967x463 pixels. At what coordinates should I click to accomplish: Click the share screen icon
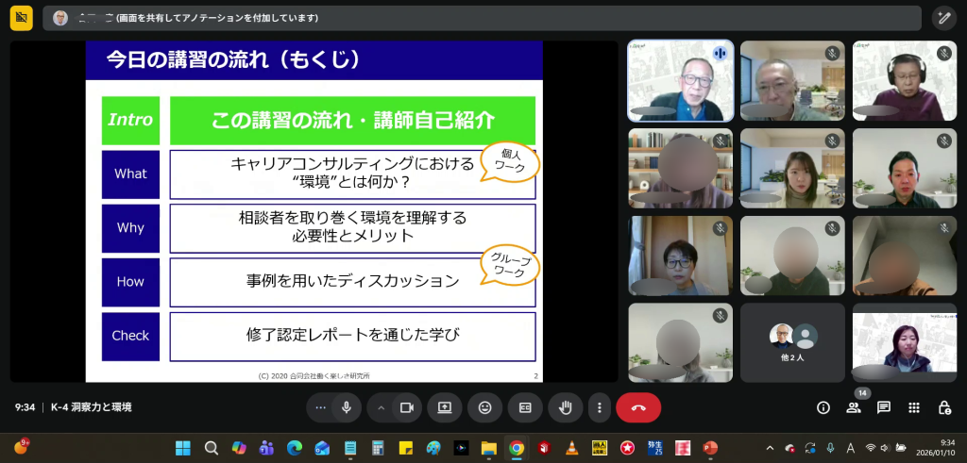coord(444,407)
